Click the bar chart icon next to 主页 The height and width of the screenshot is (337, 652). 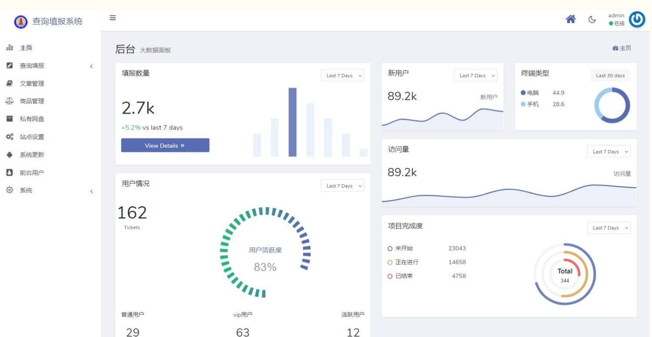(x=9, y=48)
